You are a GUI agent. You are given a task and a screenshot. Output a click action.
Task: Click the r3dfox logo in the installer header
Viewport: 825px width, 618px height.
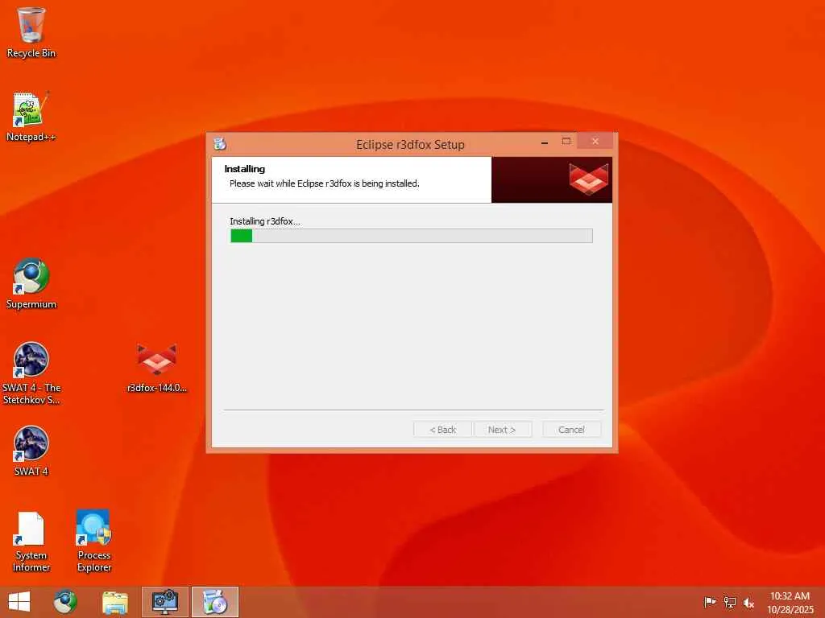coord(588,179)
